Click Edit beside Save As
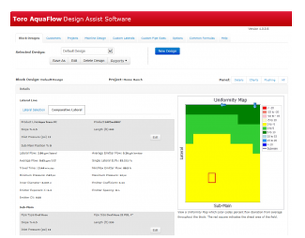Screen dimensions: 305x238 [x=74, y=61]
